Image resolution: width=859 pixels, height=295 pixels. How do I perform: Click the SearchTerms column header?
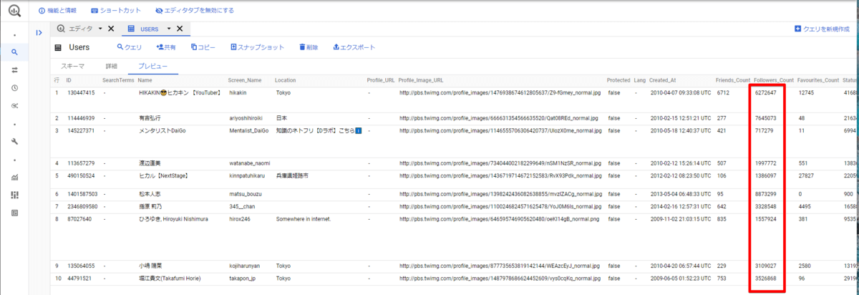click(x=118, y=79)
